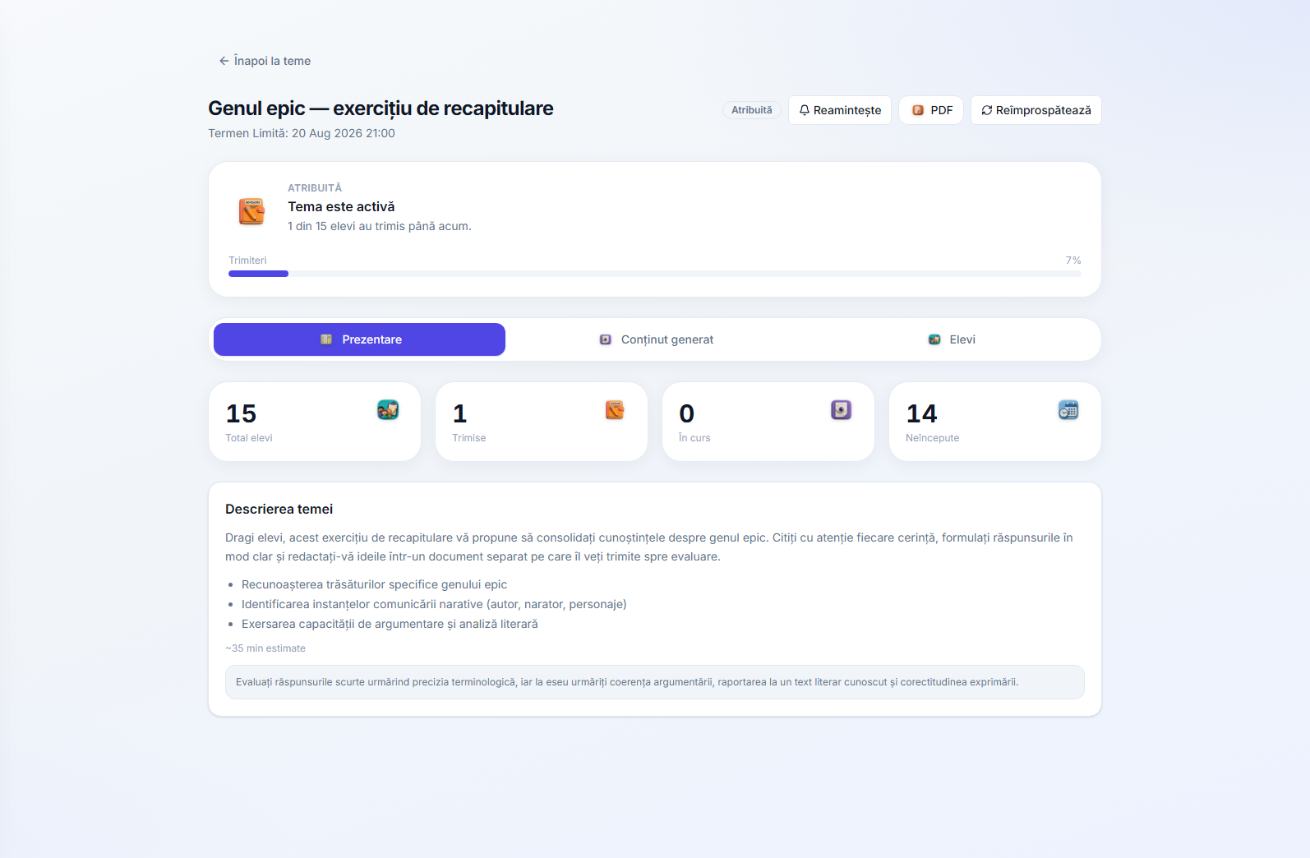
Task: Click the active assignment notebook icon
Action: pos(251,211)
